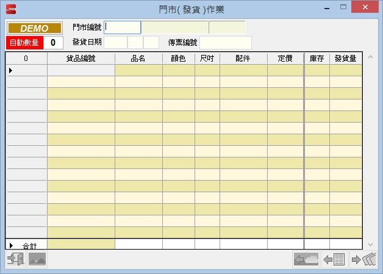Click the 合計 row arrow marker

(x=11, y=245)
